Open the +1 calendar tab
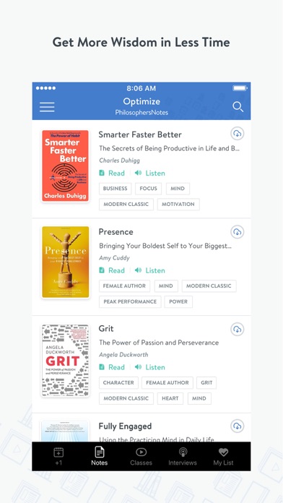 pyautogui.click(x=58, y=456)
